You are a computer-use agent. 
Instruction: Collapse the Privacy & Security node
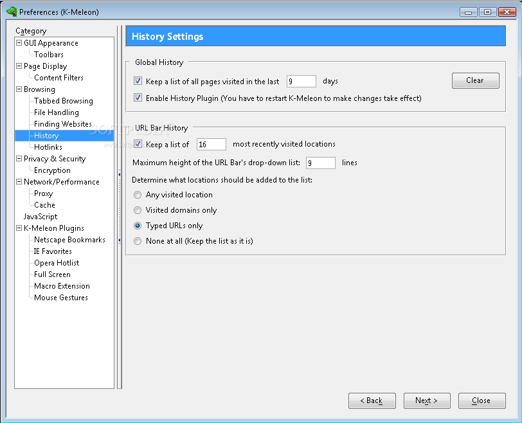(x=19, y=158)
